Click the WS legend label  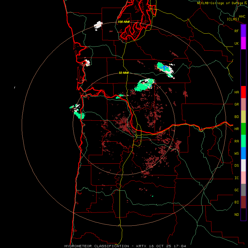(x=236, y=153)
